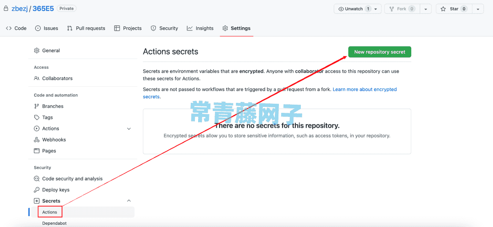This screenshot has width=493, height=227.
Task: Click the Pages browser icon
Action: pos(37,151)
